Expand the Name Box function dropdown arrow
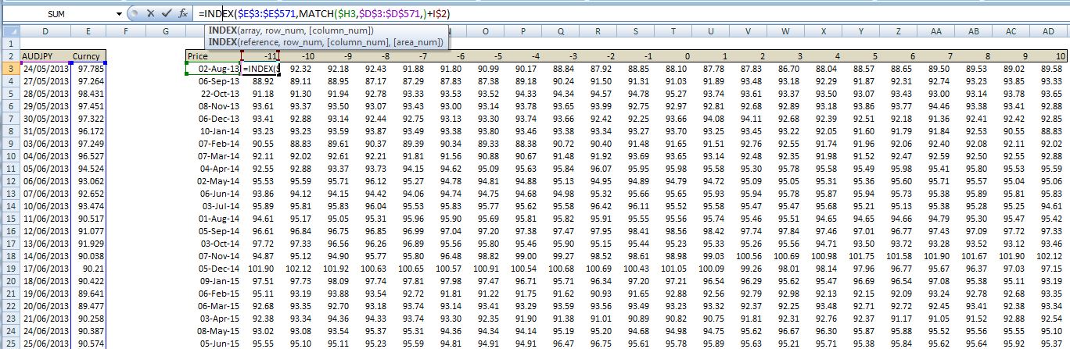1070x349 pixels. [x=120, y=14]
